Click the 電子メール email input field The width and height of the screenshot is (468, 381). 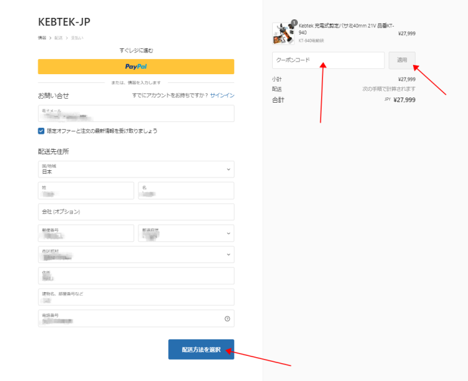click(136, 113)
